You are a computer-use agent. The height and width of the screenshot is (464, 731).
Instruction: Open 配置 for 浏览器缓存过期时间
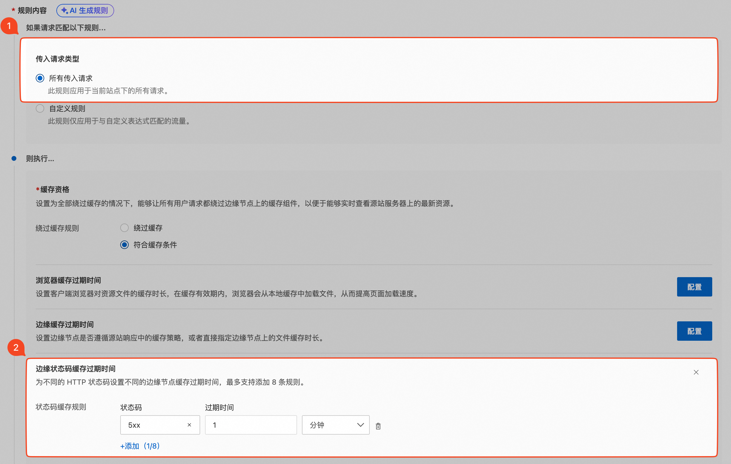[x=694, y=287]
